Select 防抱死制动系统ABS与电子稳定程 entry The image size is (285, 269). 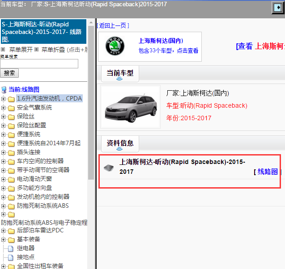tap(44, 223)
